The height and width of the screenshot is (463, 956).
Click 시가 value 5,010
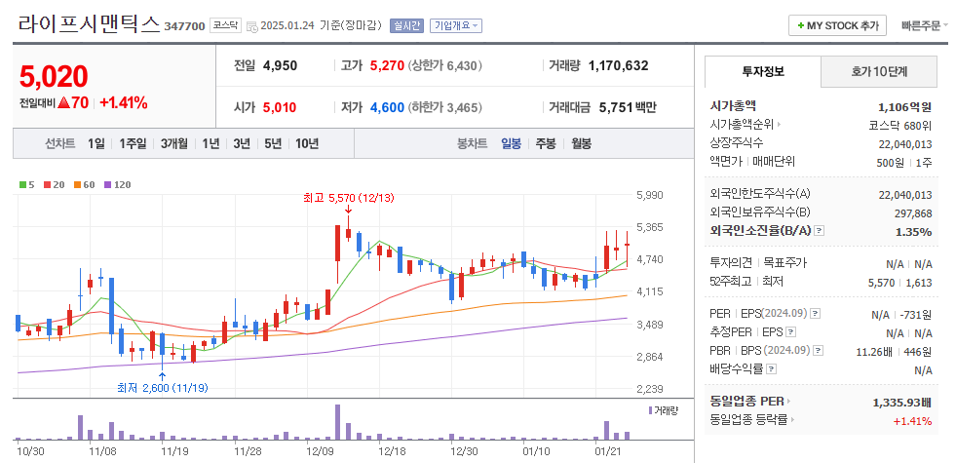(280, 108)
